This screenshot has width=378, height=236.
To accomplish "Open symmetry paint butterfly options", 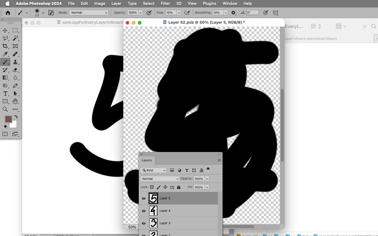I will pyautogui.click(x=275, y=13).
